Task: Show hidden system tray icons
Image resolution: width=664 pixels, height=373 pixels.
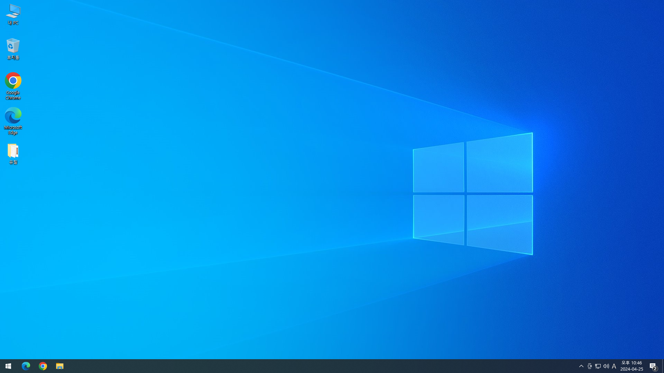Action: (x=581, y=366)
